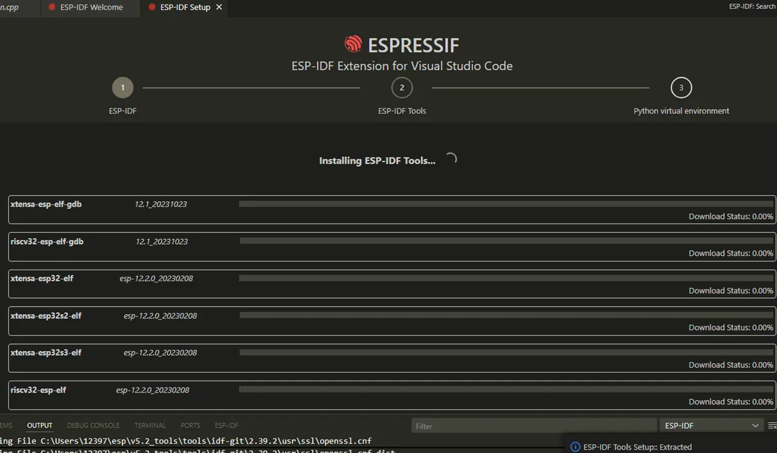This screenshot has height=453, width=777.
Task: Click the Python virtual environment step label
Action: 681,111
